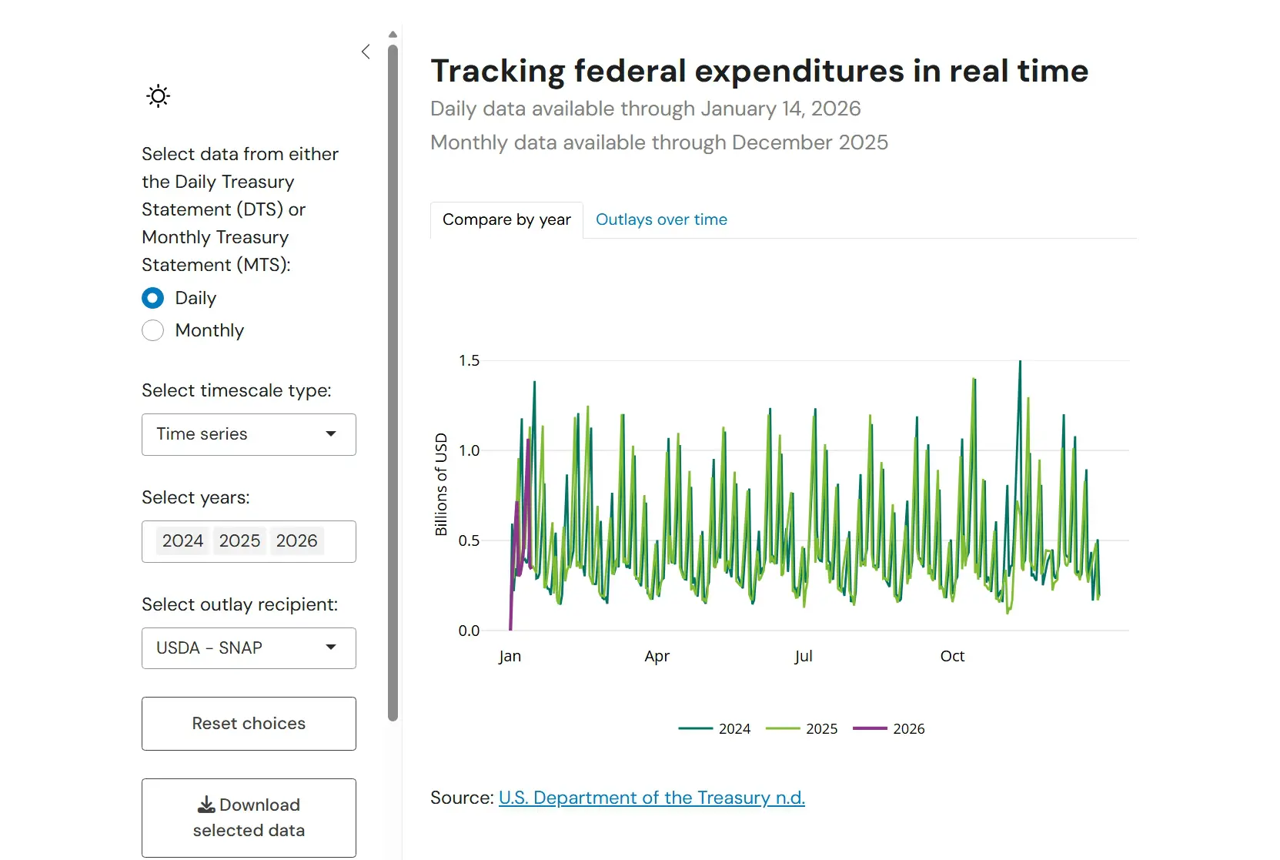Toggle light/dark theme with sun icon
Viewport: 1280px width, 860px height.
157,95
